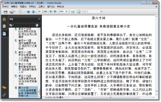Enable scrolling page fit-width mode icon

click(73, 11)
